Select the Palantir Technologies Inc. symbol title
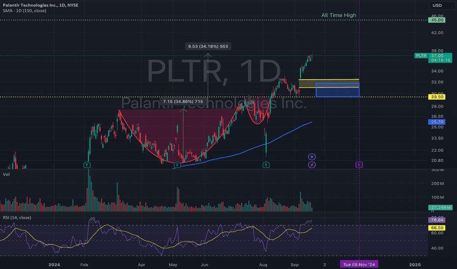This screenshot has width=457, height=269. [41, 5]
